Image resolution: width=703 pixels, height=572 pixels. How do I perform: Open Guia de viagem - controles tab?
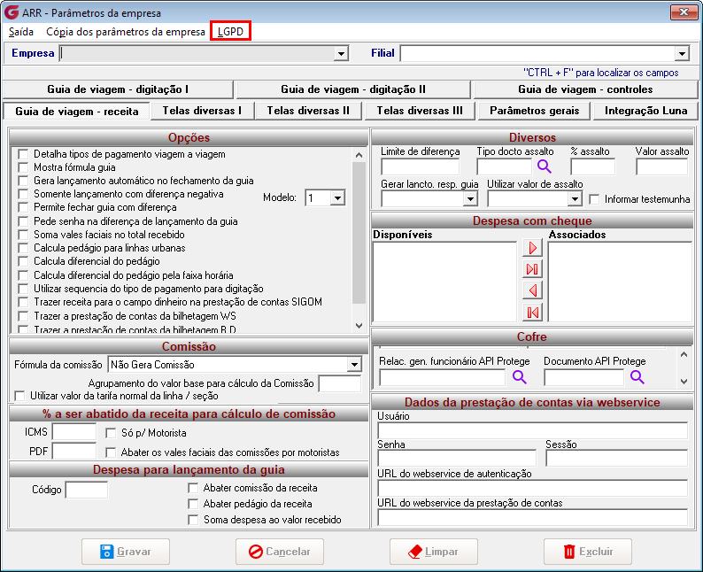[x=585, y=89]
